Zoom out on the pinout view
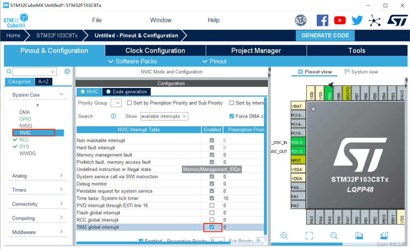The width and height of the screenshot is (410, 249). pyautogui.click(x=334, y=236)
